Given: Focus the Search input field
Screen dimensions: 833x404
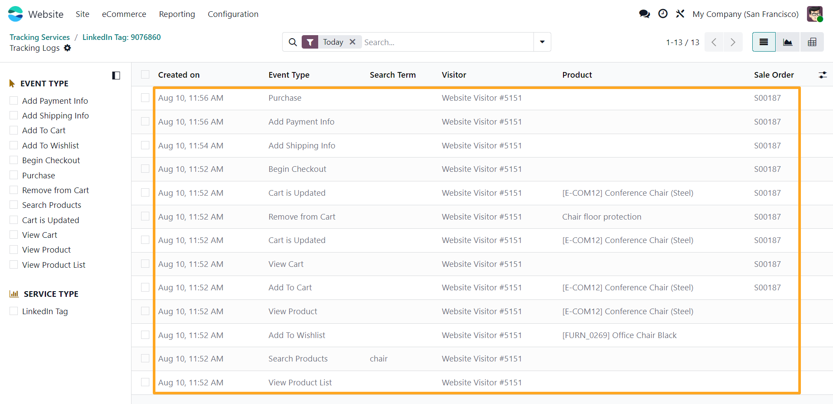Looking at the screenshot, I should (447, 42).
